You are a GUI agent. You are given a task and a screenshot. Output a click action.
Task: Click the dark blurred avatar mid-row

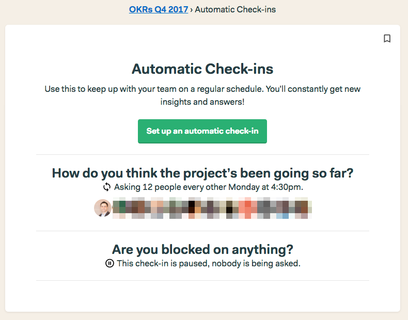click(194, 208)
